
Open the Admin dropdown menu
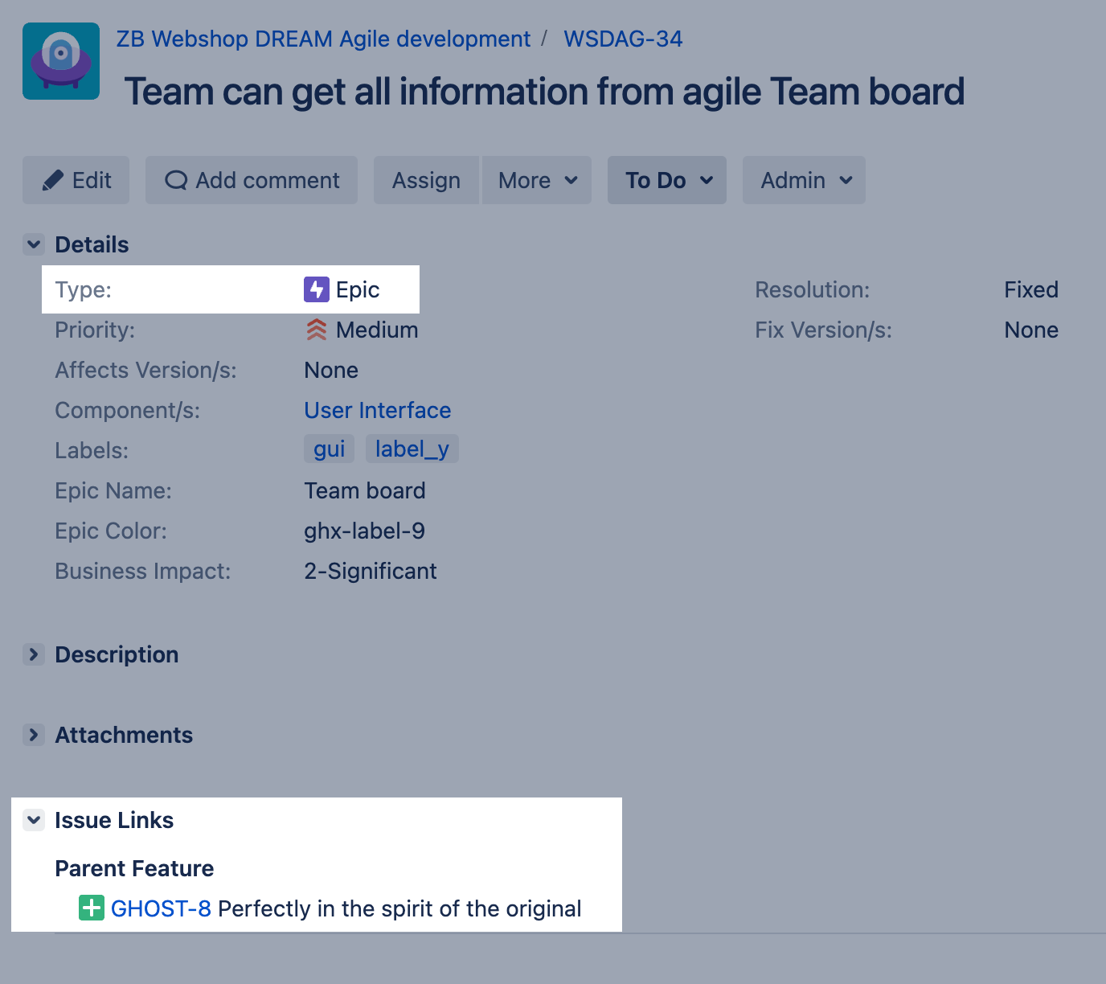pos(804,180)
